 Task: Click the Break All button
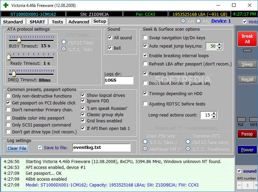coord(247,39)
